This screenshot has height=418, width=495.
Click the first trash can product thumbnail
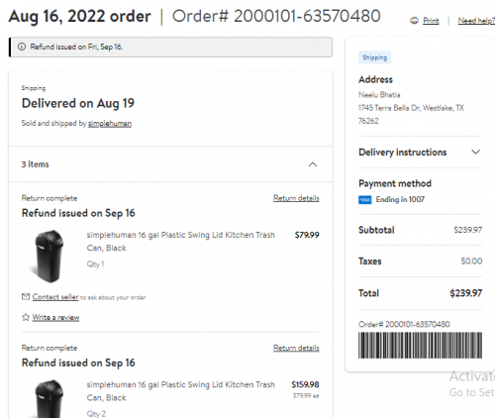click(x=49, y=257)
